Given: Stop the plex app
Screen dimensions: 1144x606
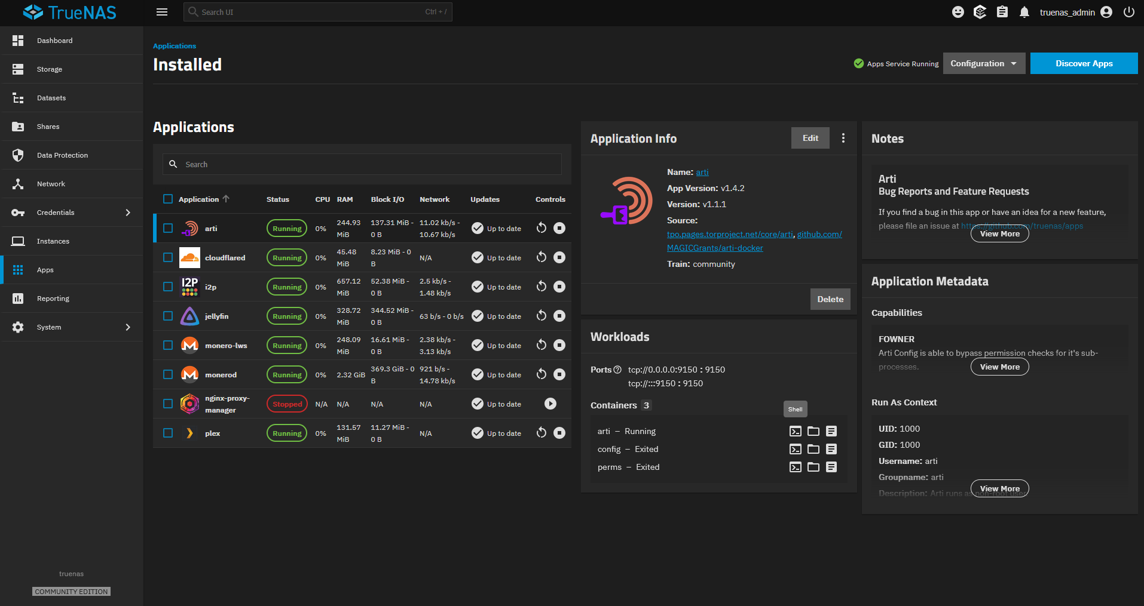Looking at the screenshot, I should pos(560,433).
